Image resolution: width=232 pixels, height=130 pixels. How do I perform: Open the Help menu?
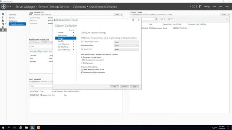click(227, 6)
